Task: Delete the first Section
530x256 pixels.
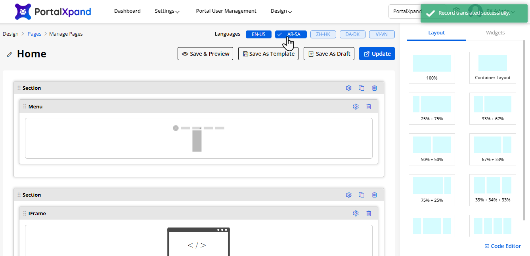Action: coord(375,88)
